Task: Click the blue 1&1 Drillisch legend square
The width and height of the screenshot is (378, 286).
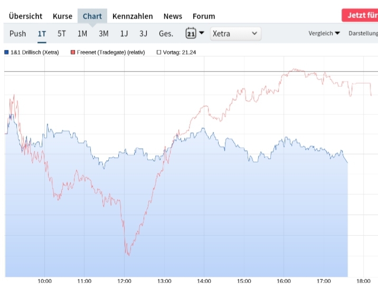Action: point(6,52)
